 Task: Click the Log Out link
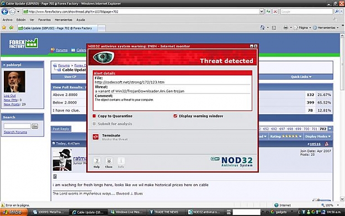tap(10, 96)
